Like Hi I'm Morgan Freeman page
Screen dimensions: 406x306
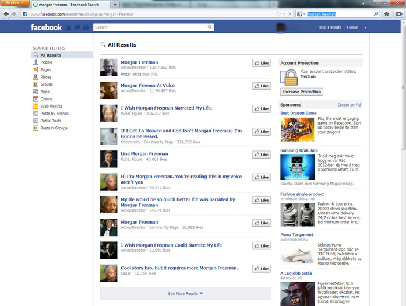pos(262,177)
